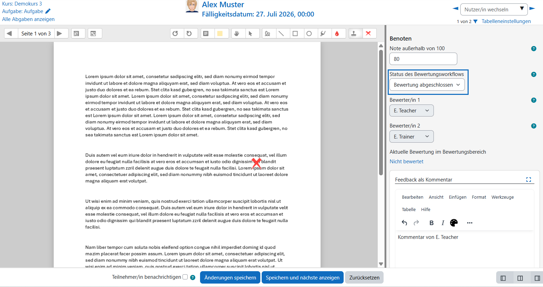543x287 pixels.
Task: Open help for Bewerter/in 1
Action: point(534,100)
